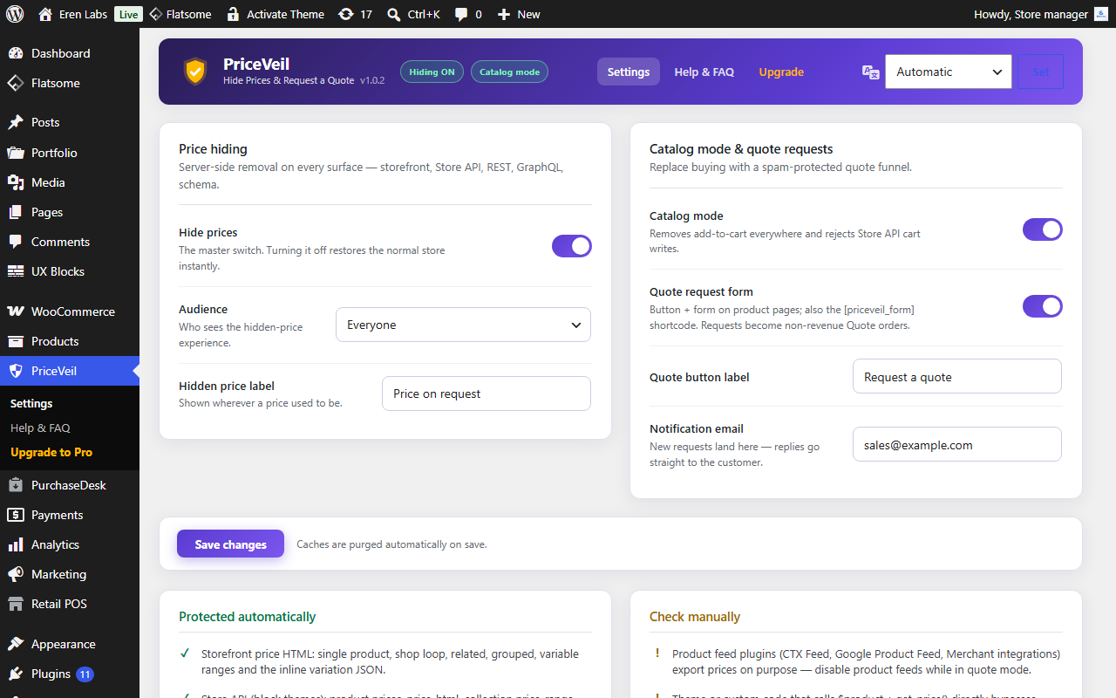Click WooCommerce logo icon in sidebar
1116x698 pixels.
(x=16, y=311)
